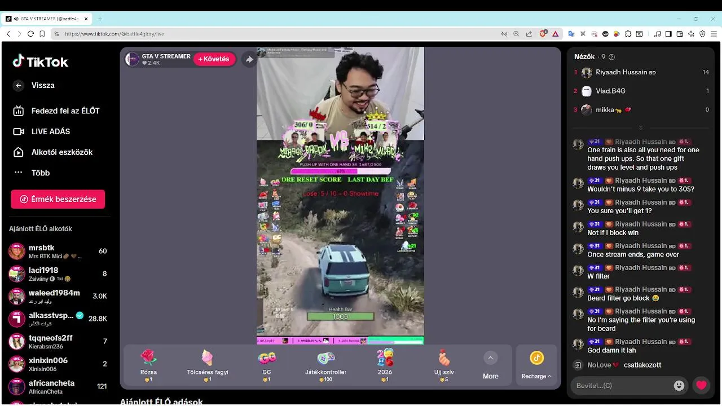Open the media control music note icon
722x406 pixels.
[x=657, y=34]
